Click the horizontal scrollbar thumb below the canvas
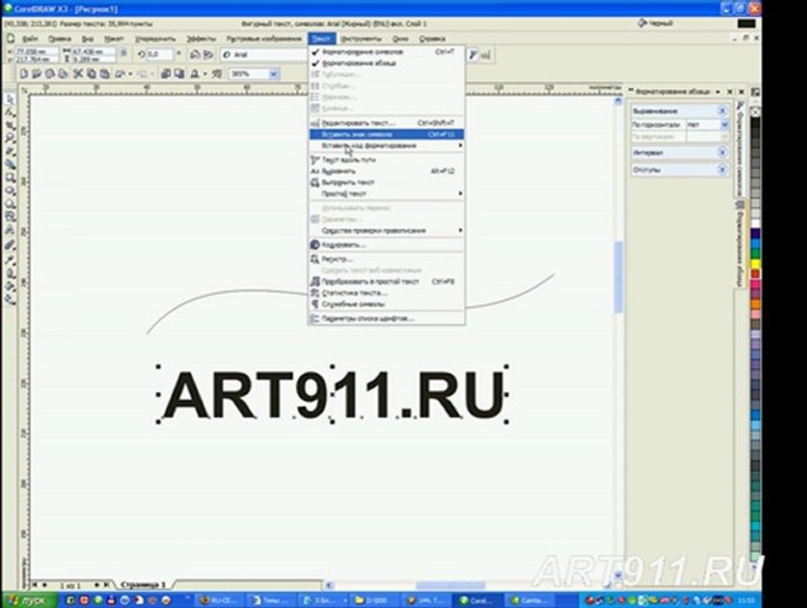Screen dimensions: 807x608 [x=450, y=585]
